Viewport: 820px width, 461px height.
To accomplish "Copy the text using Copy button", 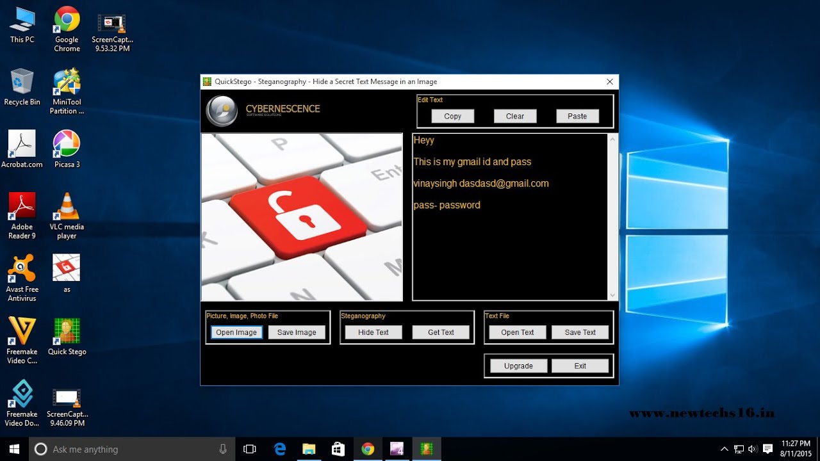I will (x=452, y=116).
